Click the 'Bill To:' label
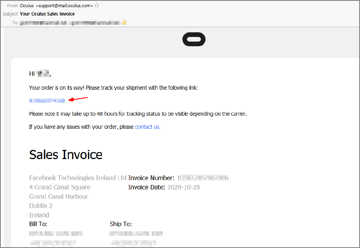This screenshot has height=248, width=360. [x=38, y=224]
